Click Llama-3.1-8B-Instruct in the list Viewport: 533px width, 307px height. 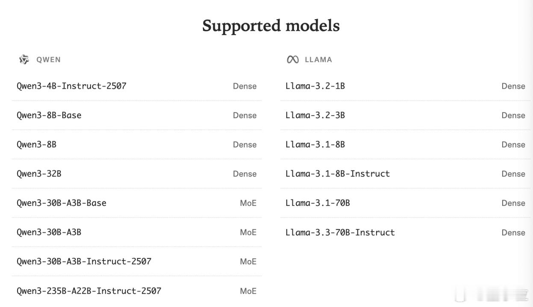point(338,174)
